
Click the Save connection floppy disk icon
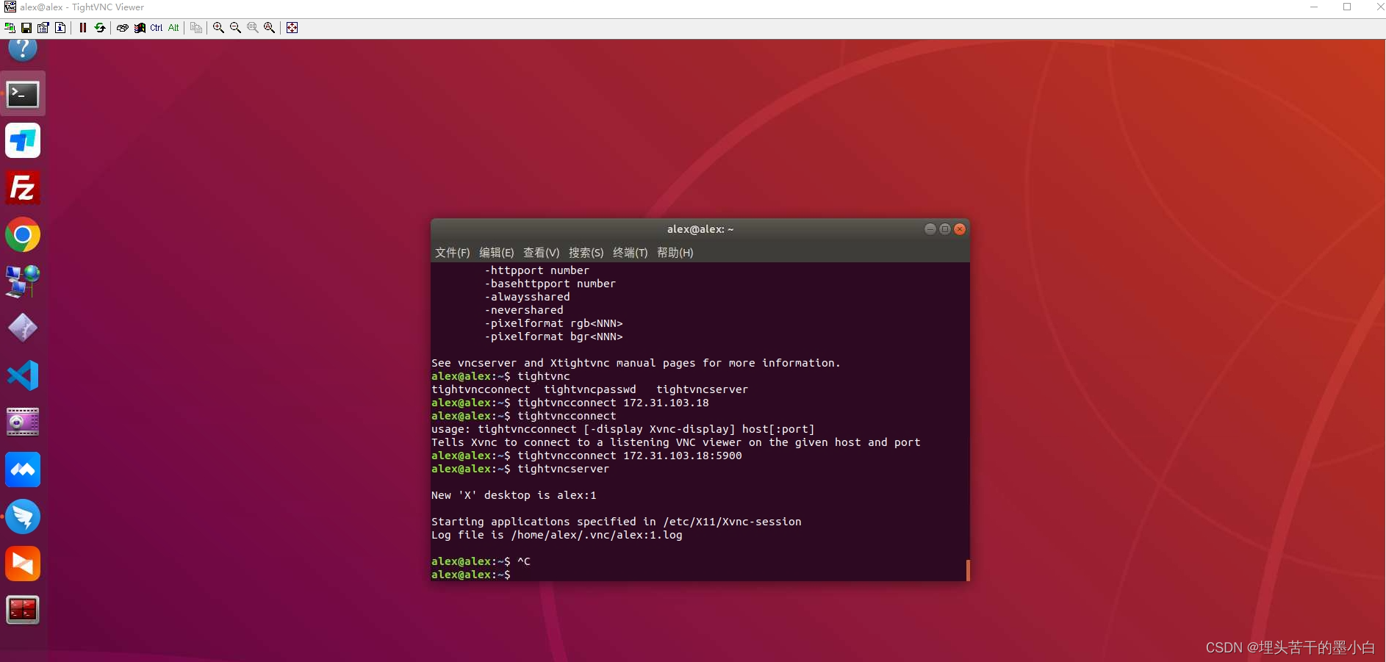26,28
